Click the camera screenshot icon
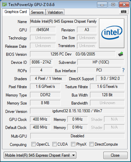The width and height of the screenshot is (131, 162). [124, 11]
